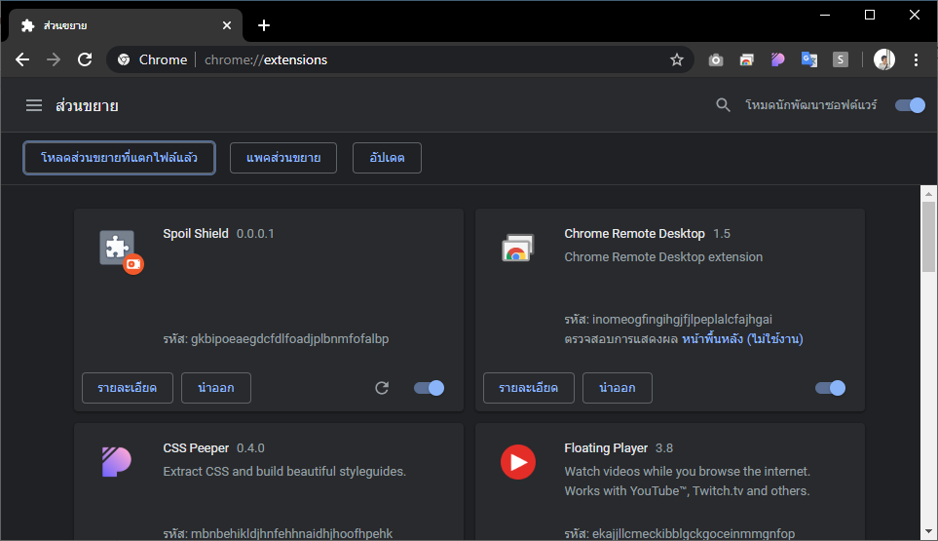Click the Chrome Remote Desktop card icon
The width and height of the screenshot is (938, 541).
coord(517,248)
